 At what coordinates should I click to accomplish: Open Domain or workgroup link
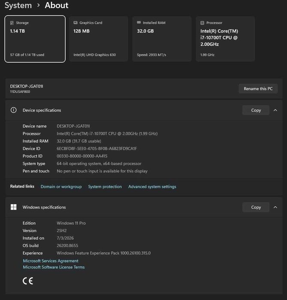[61, 187]
